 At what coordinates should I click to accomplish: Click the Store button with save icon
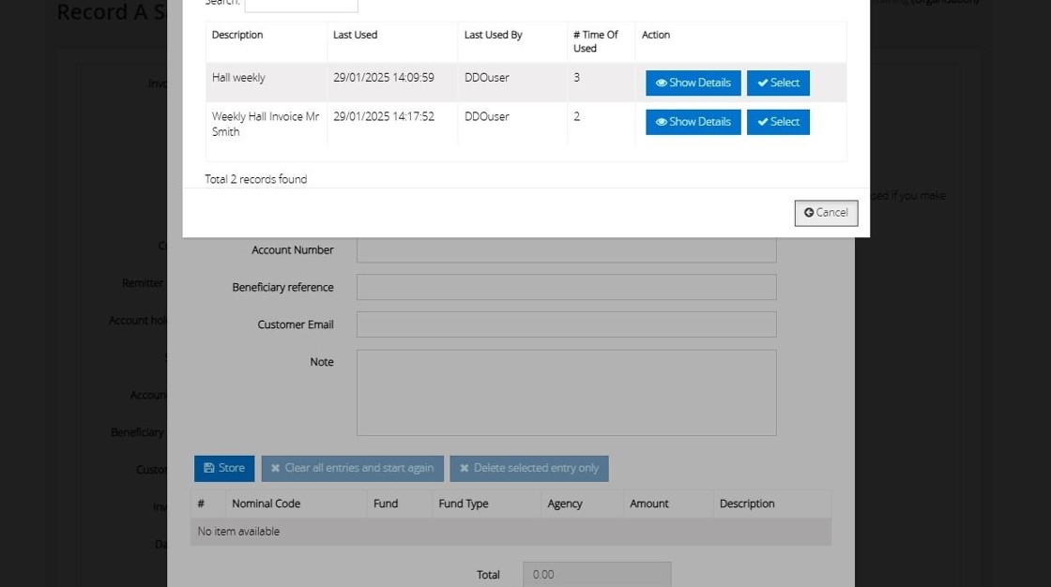pyautogui.click(x=224, y=469)
